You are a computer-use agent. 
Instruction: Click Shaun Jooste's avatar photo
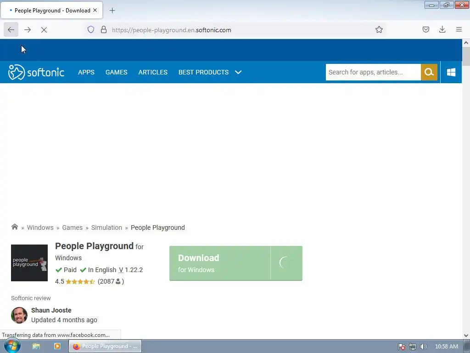[x=19, y=315]
